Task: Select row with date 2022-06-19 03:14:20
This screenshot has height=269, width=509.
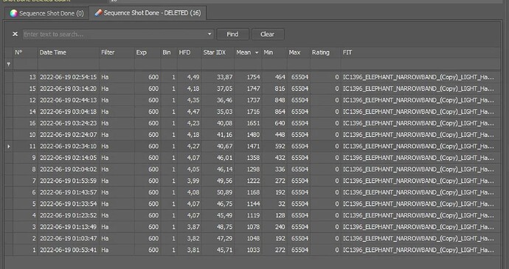Action: coord(252,88)
